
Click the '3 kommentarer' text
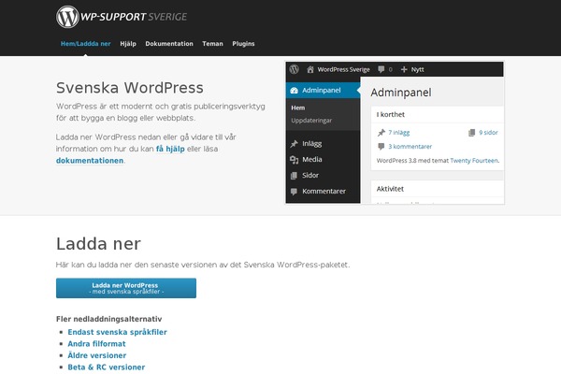click(x=410, y=147)
